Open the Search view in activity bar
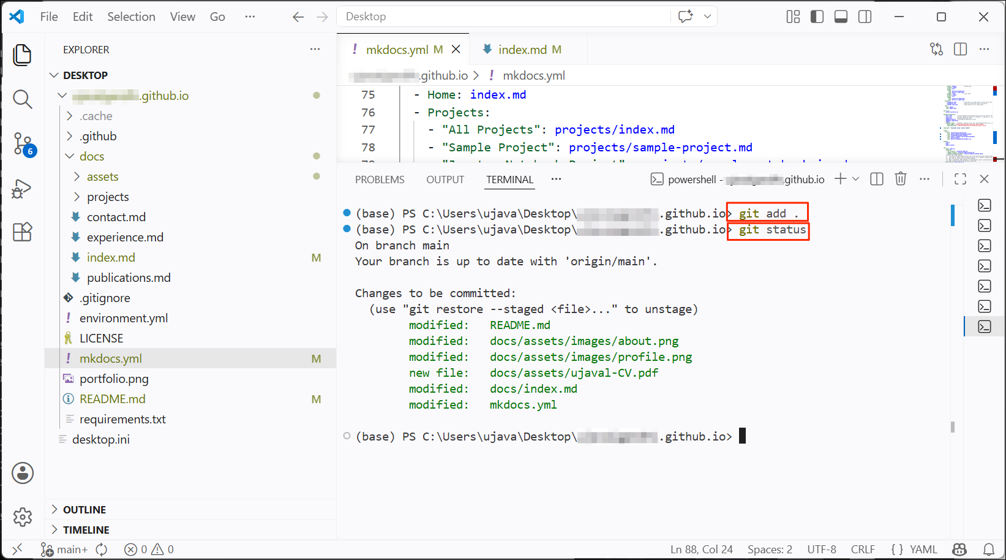 click(23, 99)
